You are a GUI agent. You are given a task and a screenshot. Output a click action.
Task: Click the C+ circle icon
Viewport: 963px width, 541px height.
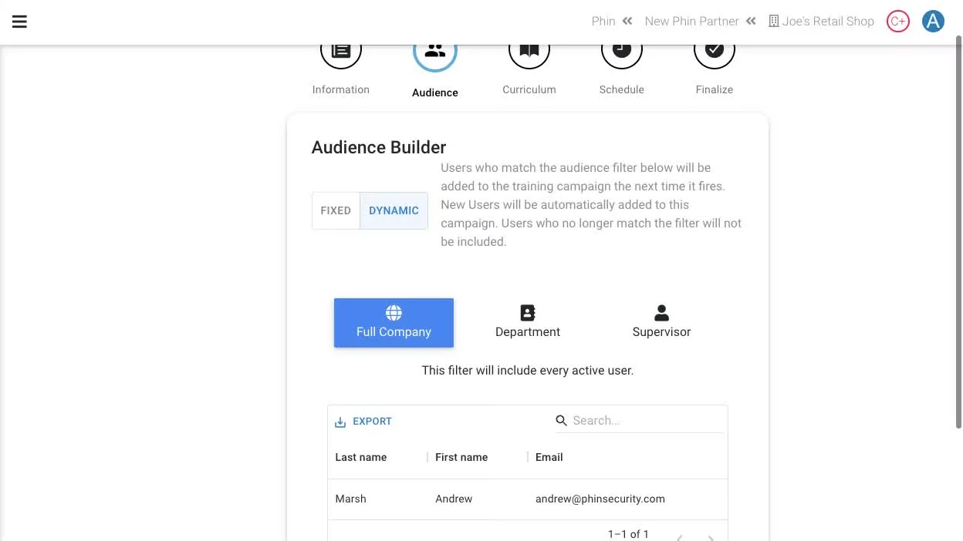[898, 22]
